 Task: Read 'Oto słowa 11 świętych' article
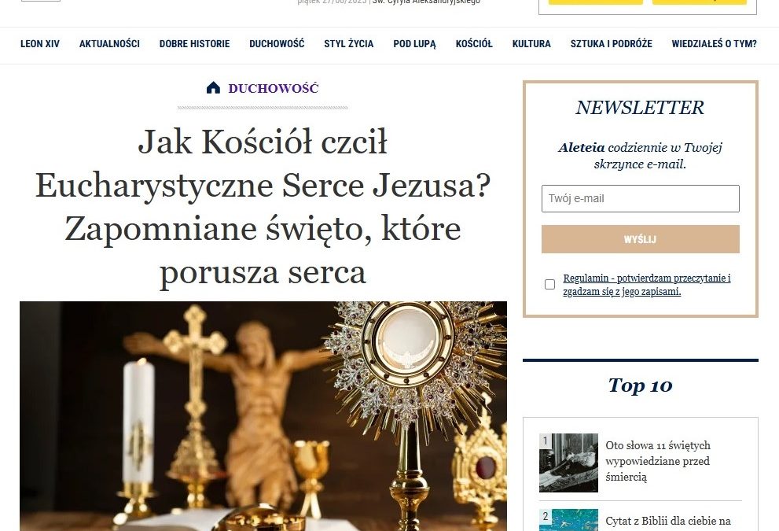pos(658,461)
